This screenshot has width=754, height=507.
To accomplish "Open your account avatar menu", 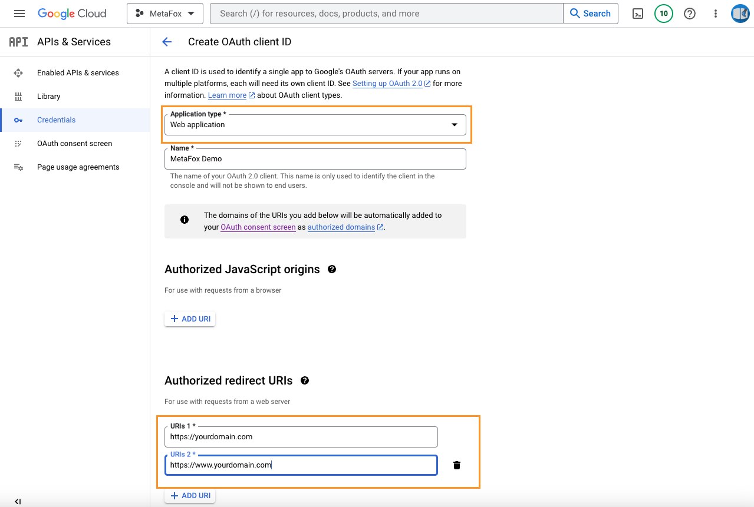I will tap(740, 14).
